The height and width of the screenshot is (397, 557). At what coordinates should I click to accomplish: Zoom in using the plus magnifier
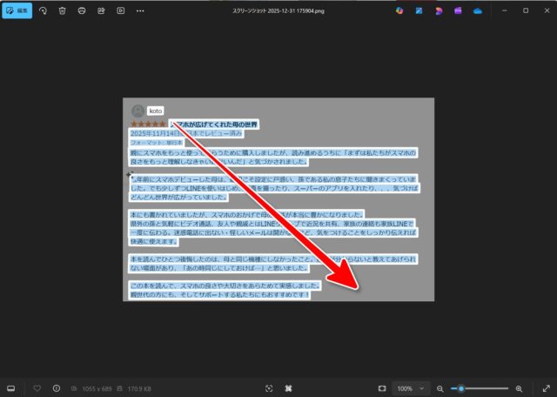point(520,387)
